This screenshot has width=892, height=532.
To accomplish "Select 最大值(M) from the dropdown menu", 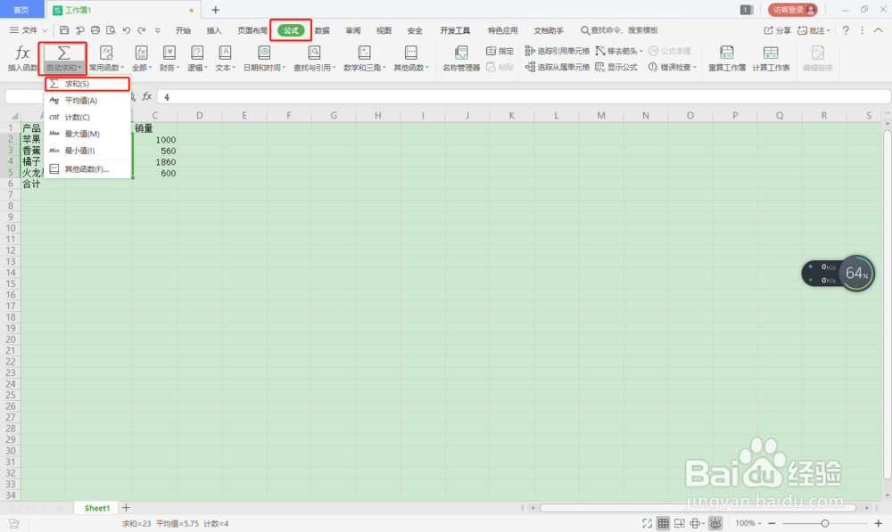I will click(87, 134).
